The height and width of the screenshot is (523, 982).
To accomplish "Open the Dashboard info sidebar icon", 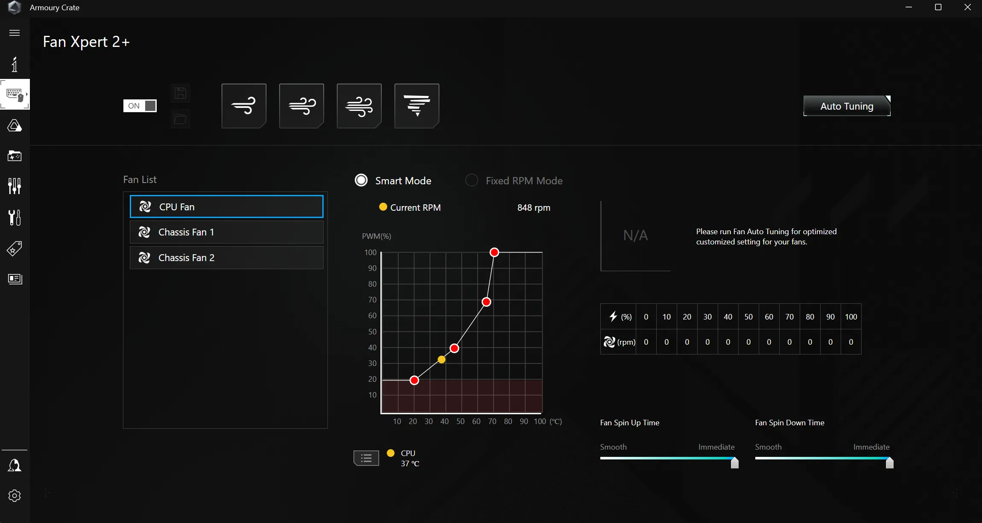I will tap(15, 64).
